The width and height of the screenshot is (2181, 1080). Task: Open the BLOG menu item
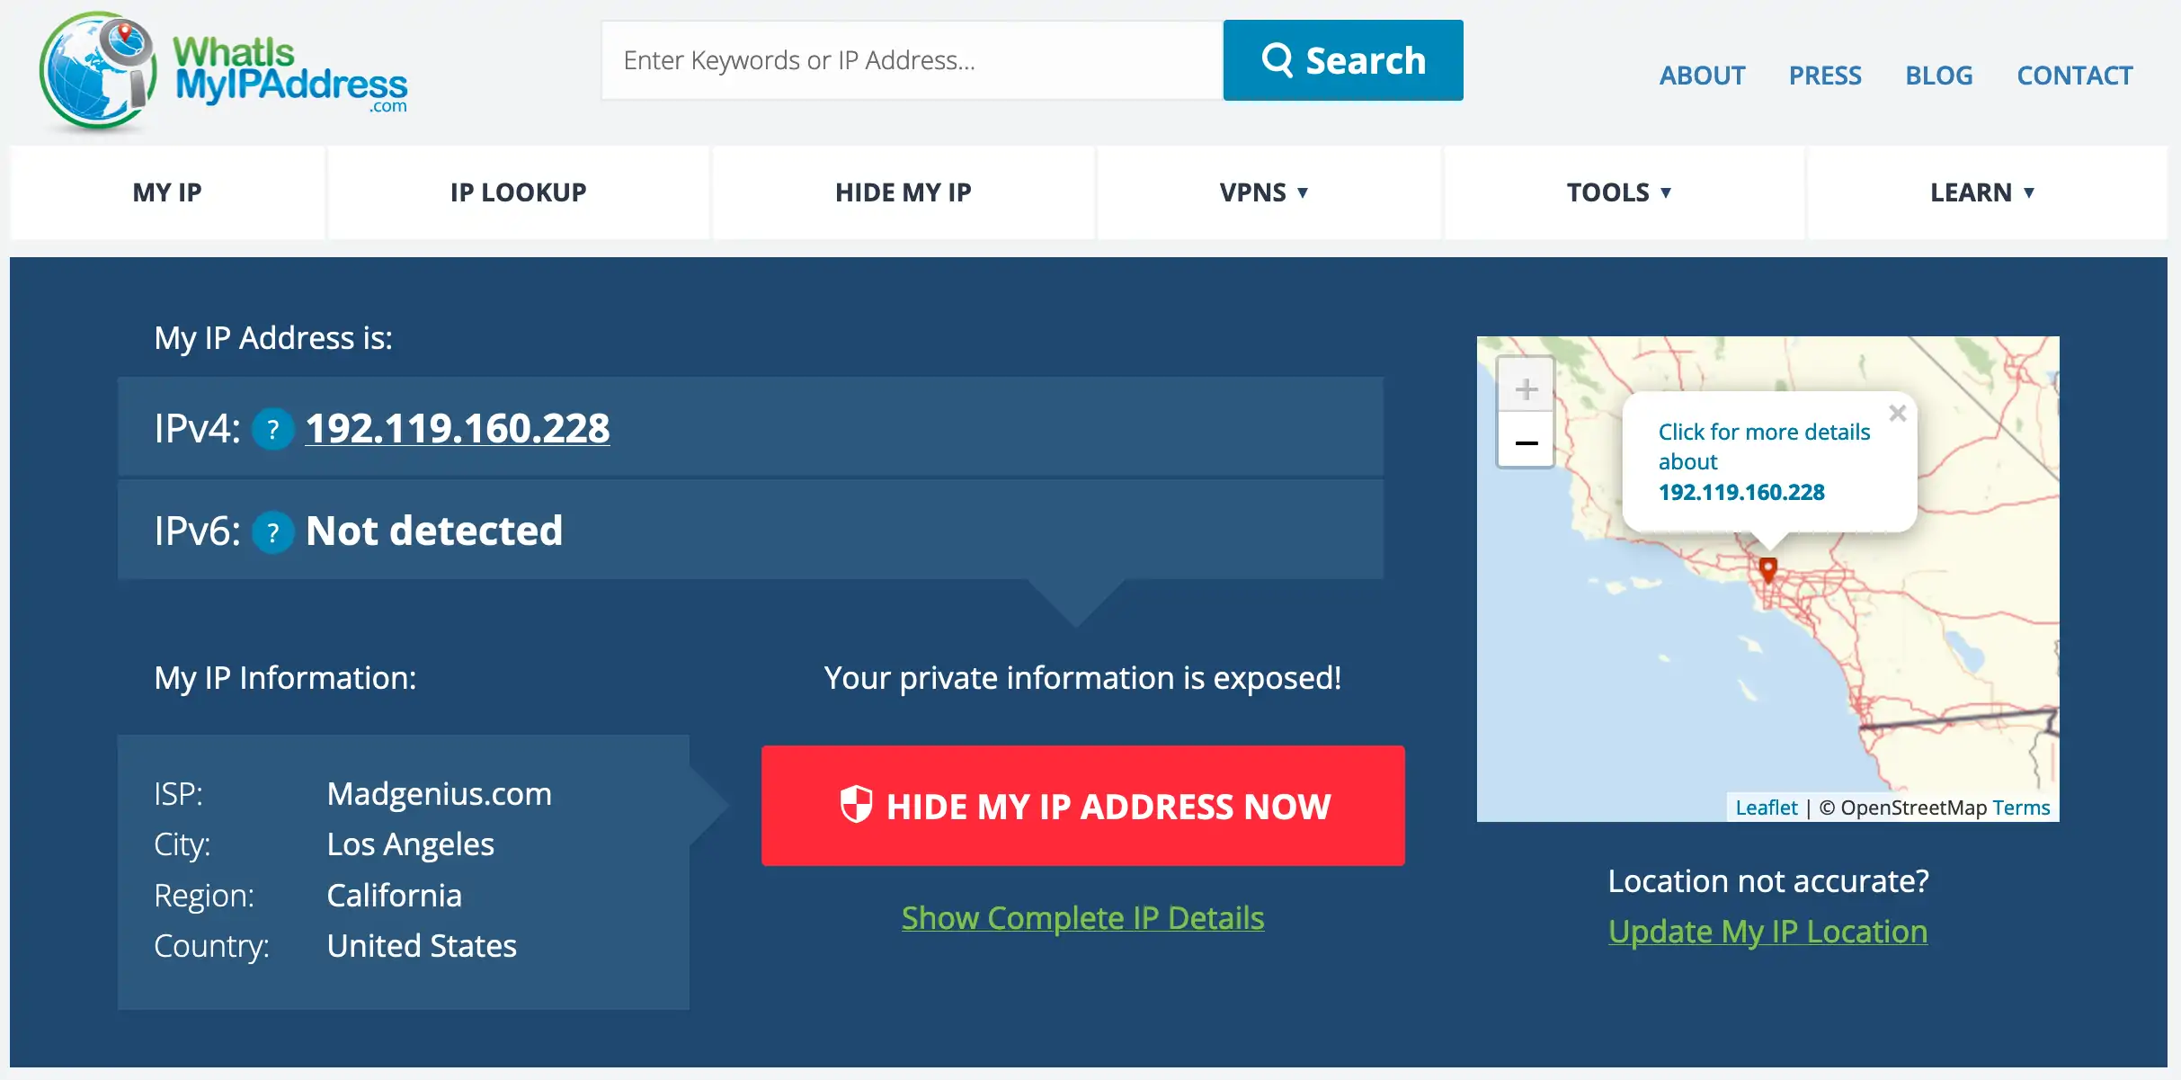point(1939,76)
